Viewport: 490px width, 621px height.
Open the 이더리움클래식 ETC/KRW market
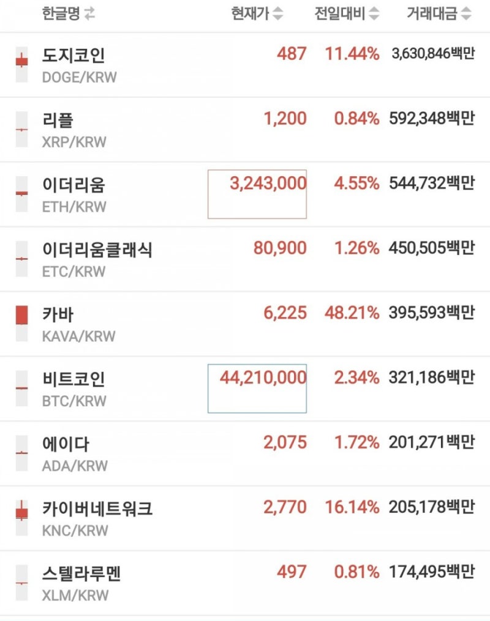pyautogui.click(x=245, y=259)
